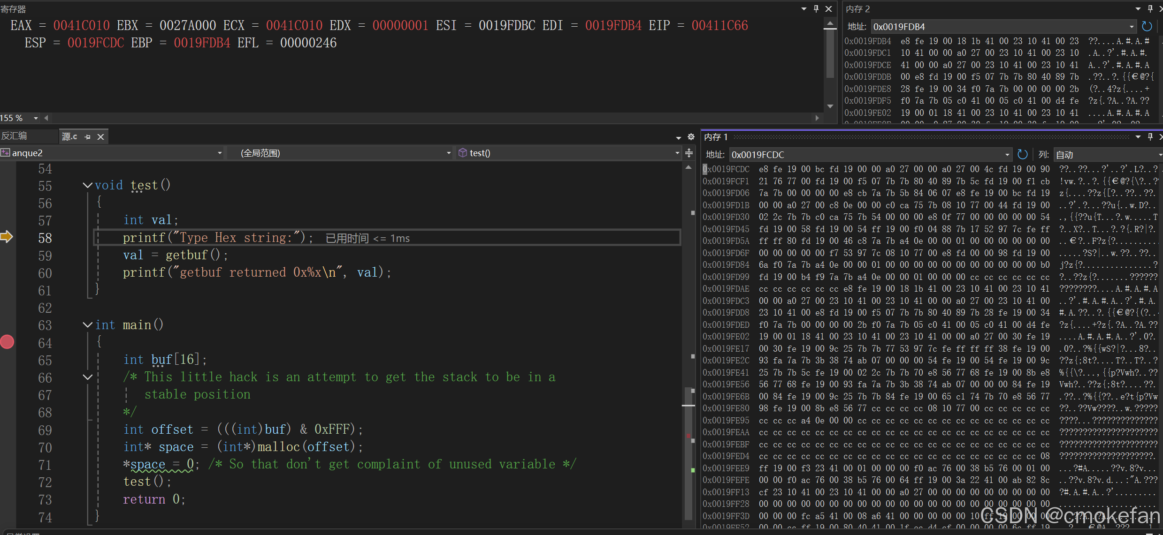Click the split editor icon beside test()
The width and height of the screenshot is (1163, 535).
[689, 153]
